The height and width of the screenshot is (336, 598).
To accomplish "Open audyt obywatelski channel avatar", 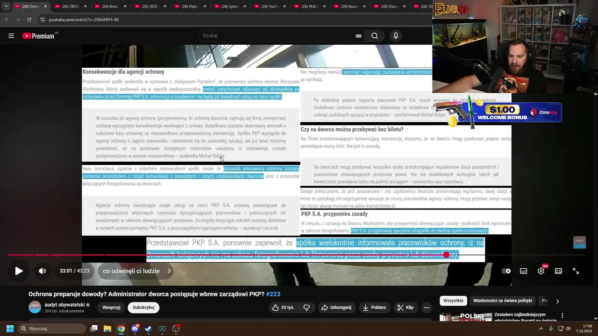I will coord(35,307).
